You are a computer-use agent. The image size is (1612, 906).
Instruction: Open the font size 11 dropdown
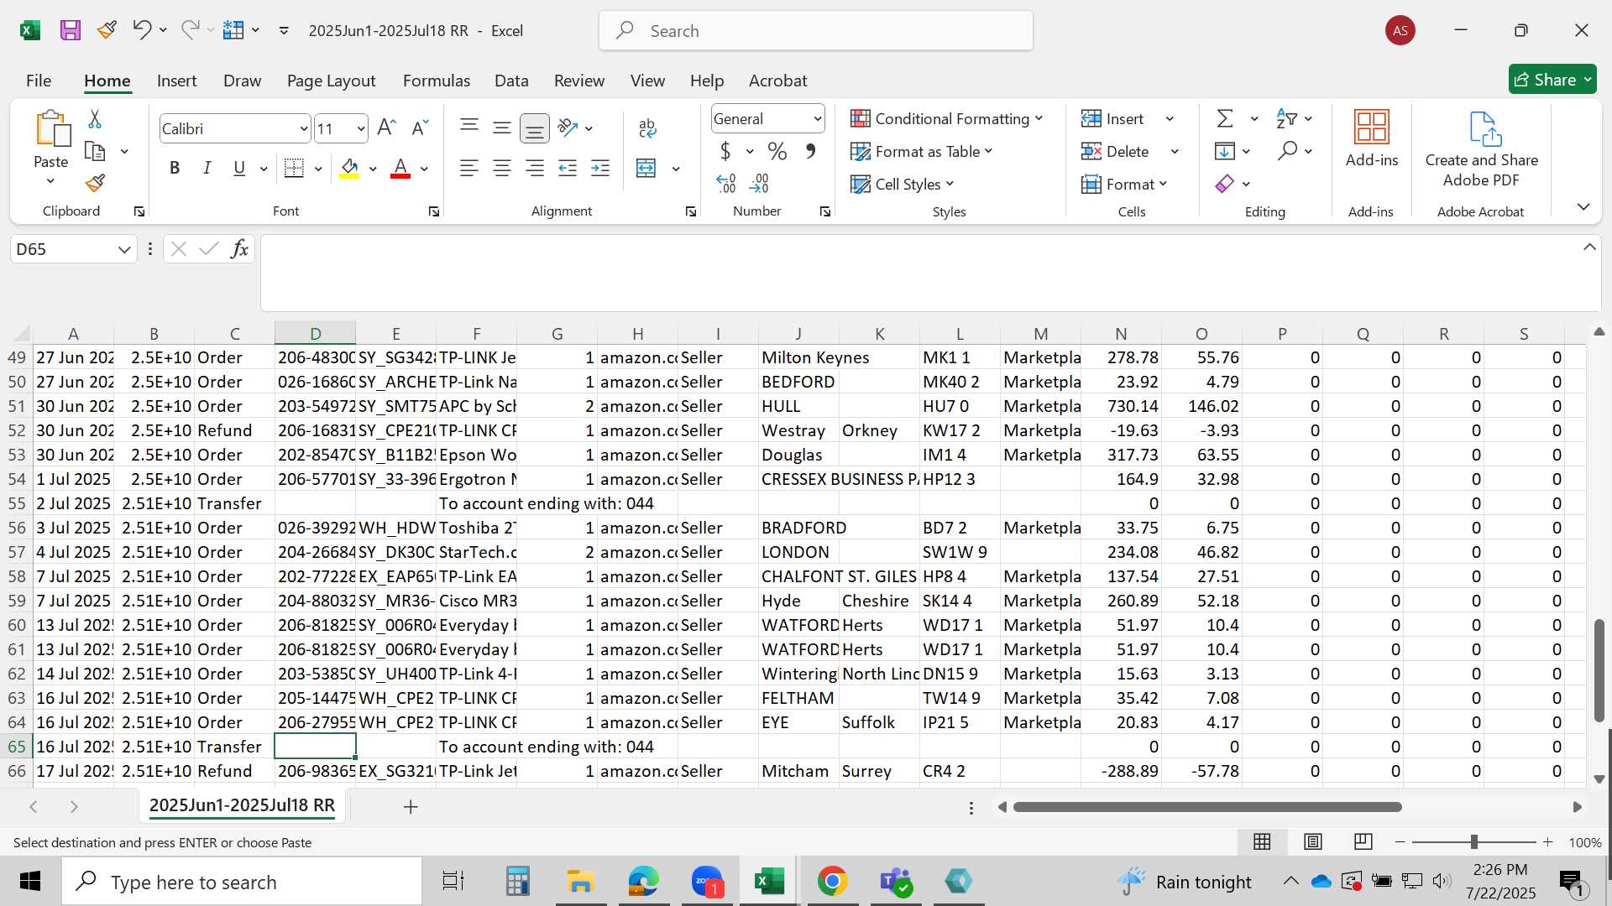(x=361, y=129)
